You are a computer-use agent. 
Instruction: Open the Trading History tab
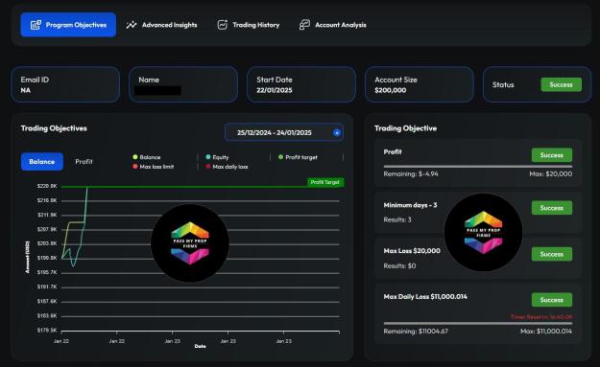249,25
